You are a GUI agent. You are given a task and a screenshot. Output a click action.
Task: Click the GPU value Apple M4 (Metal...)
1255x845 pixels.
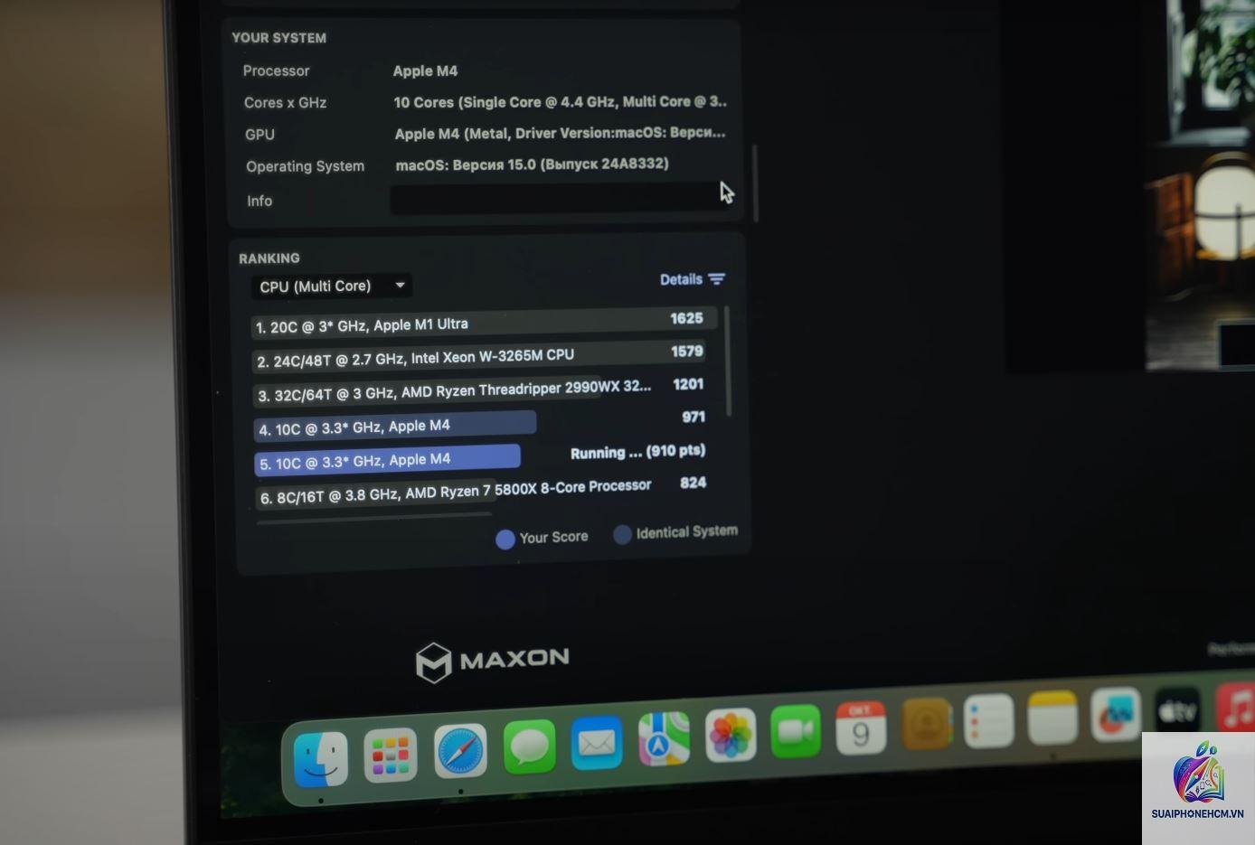tap(560, 133)
